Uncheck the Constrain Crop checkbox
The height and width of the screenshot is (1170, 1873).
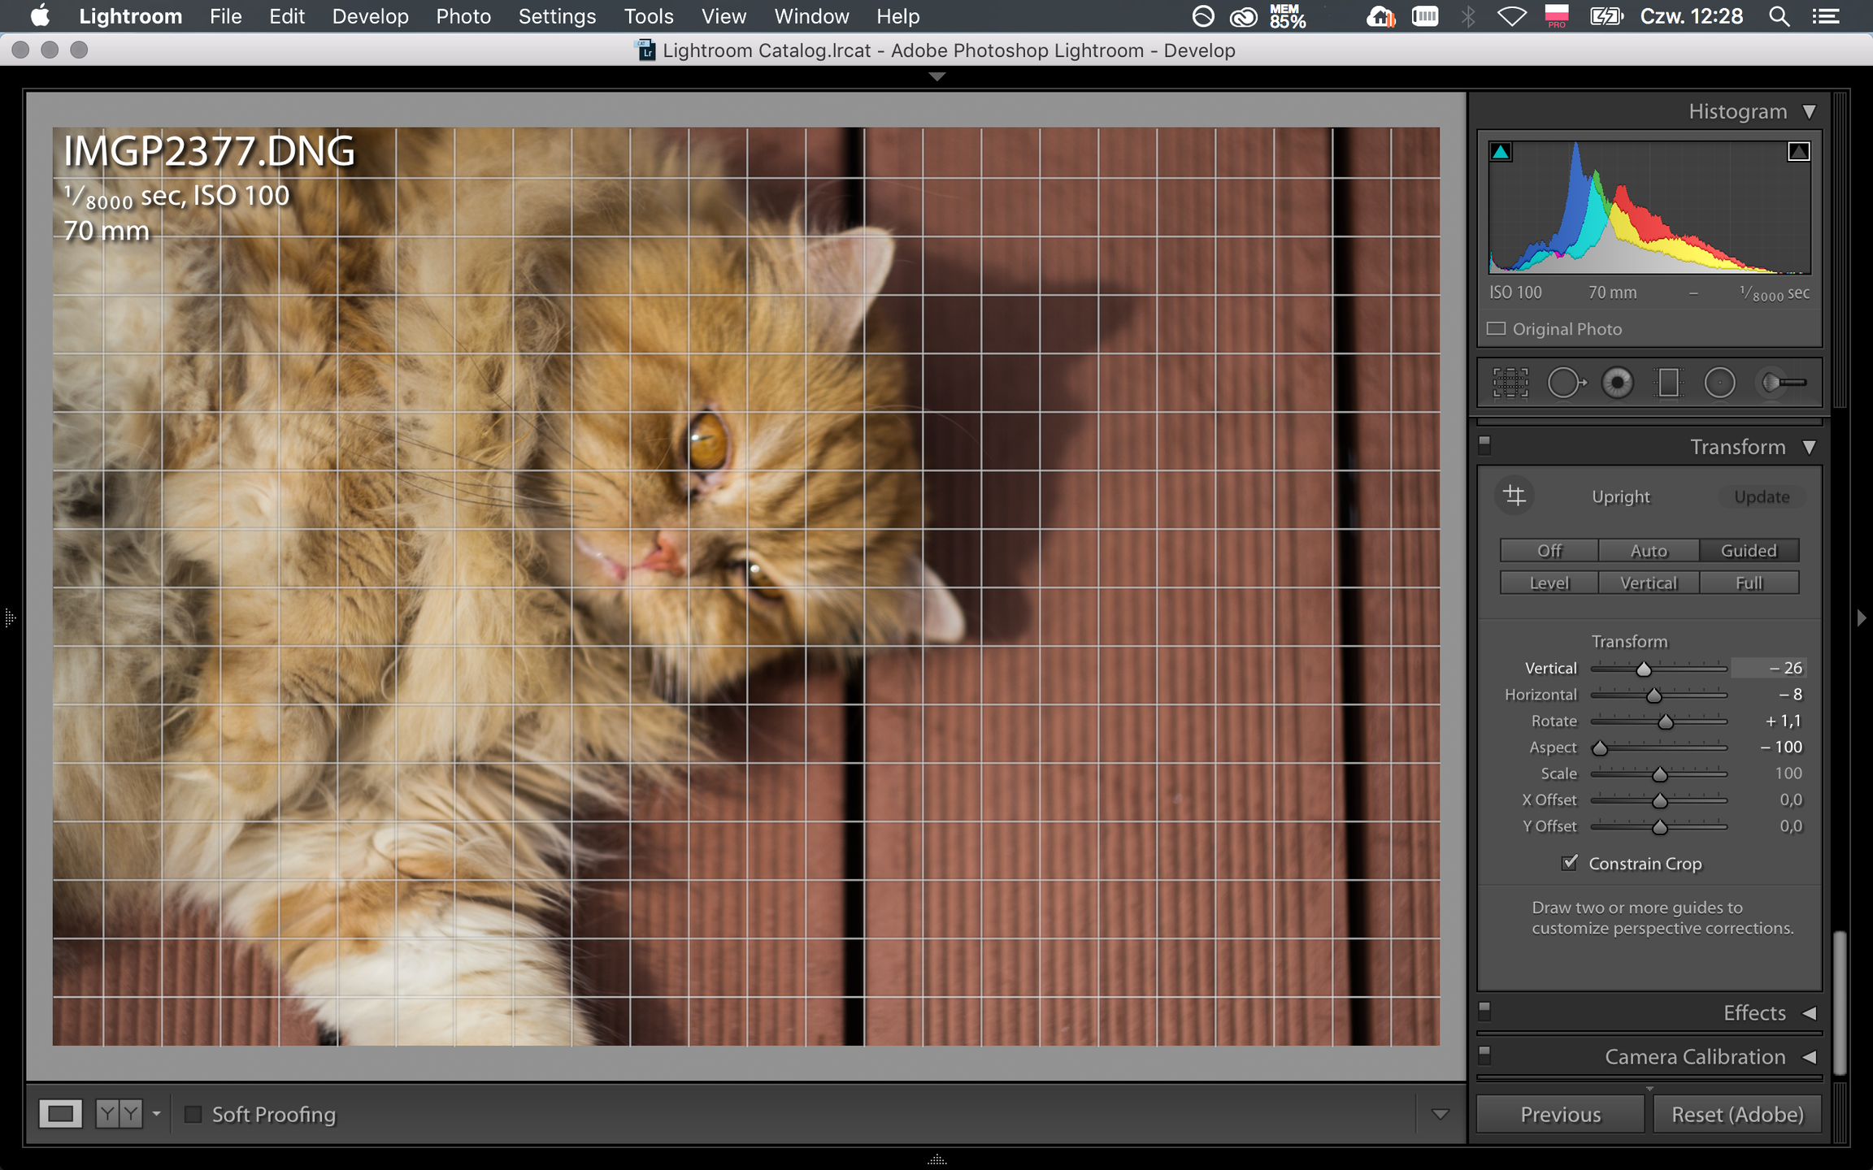click(x=1570, y=863)
